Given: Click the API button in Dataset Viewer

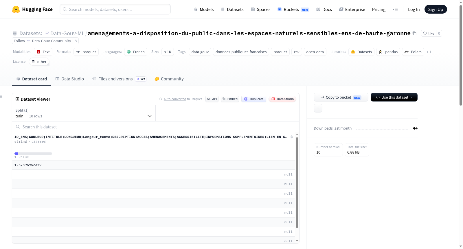Looking at the screenshot, I should [212, 99].
